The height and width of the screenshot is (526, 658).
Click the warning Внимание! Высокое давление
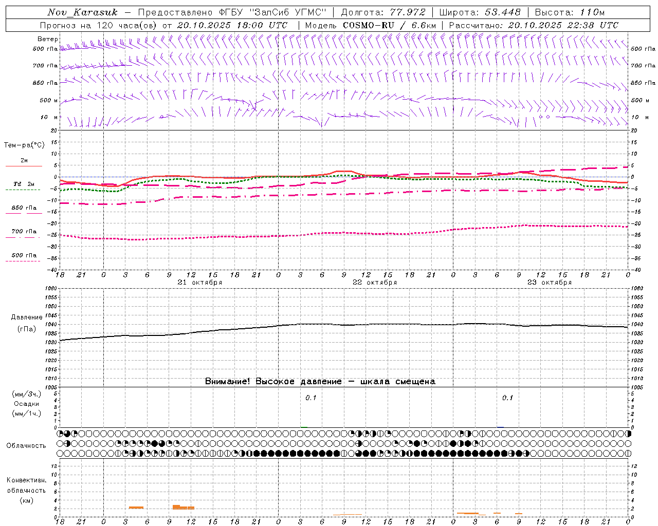[x=273, y=382]
